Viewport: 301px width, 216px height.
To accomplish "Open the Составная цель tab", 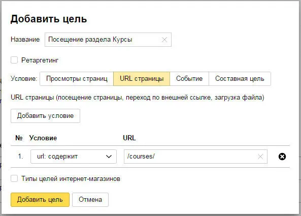I will tap(240, 79).
